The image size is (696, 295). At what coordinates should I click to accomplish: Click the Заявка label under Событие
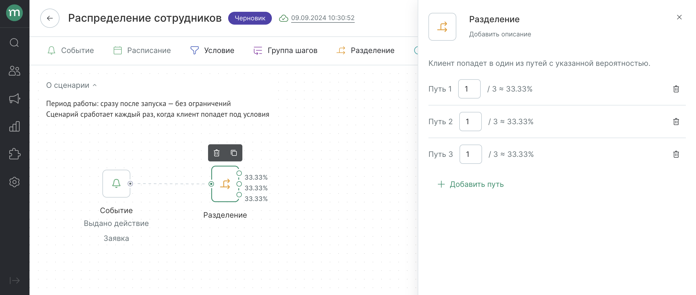116,238
